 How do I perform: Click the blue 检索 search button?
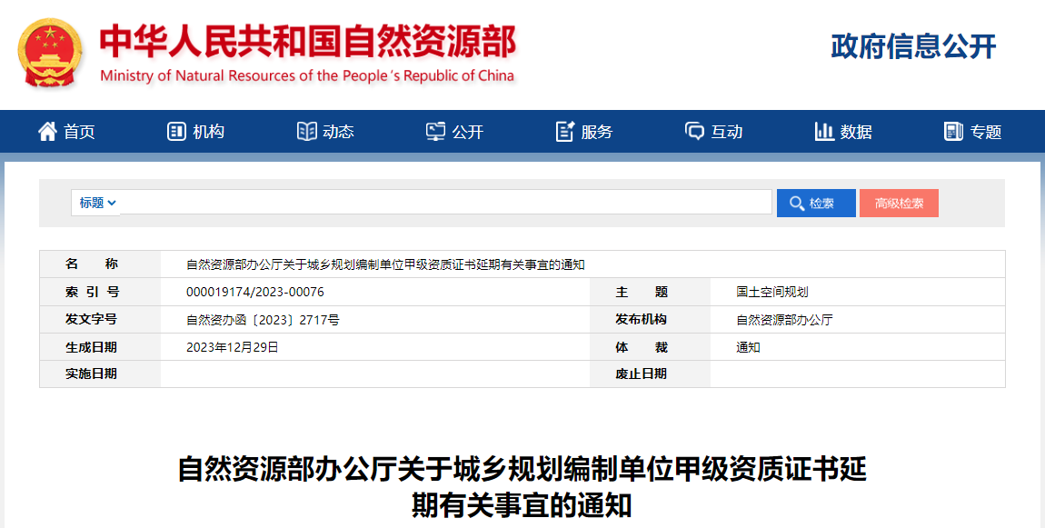point(816,204)
